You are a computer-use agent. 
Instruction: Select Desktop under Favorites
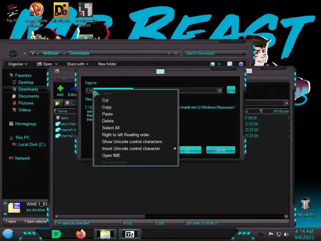26,83
